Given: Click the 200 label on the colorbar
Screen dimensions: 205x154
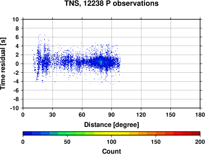Looking at the screenshot, I should click(200, 142).
